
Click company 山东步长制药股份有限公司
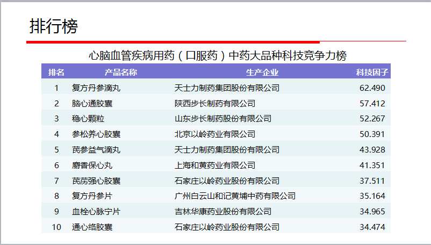click(223, 119)
